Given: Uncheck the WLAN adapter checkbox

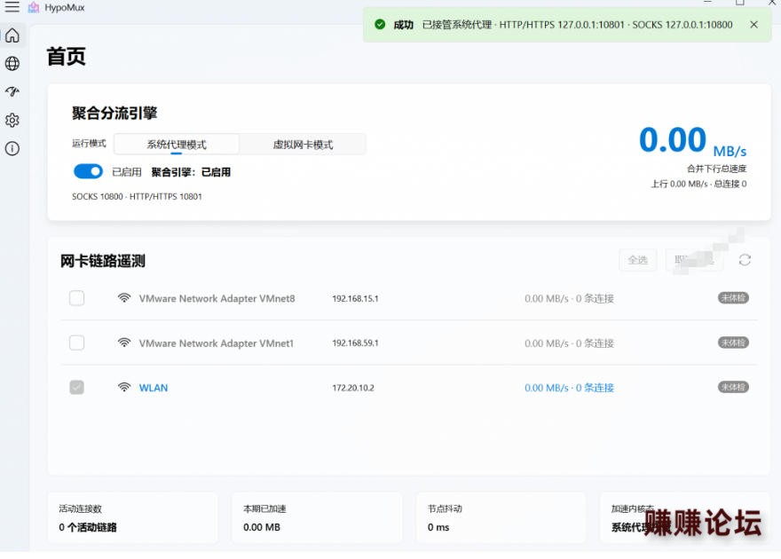Looking at the screenshot, I should pos(76,387).
